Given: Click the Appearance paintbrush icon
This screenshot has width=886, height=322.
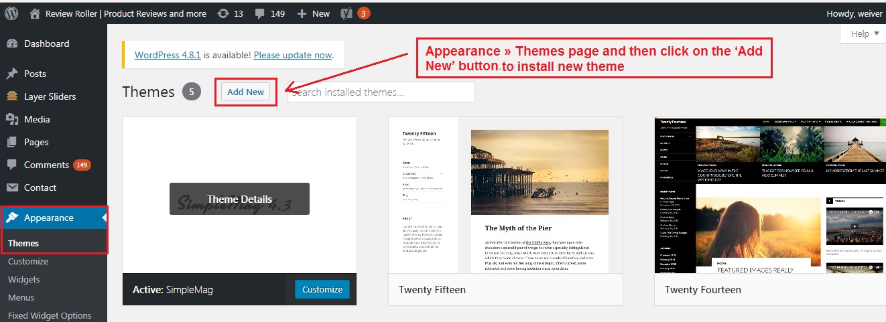Looking at the screenshot, I should click(12, 218).
